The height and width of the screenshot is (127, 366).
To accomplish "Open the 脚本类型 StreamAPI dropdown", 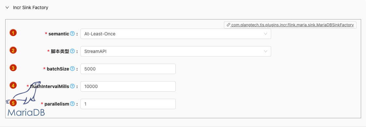I will click(x=176, y=51).
